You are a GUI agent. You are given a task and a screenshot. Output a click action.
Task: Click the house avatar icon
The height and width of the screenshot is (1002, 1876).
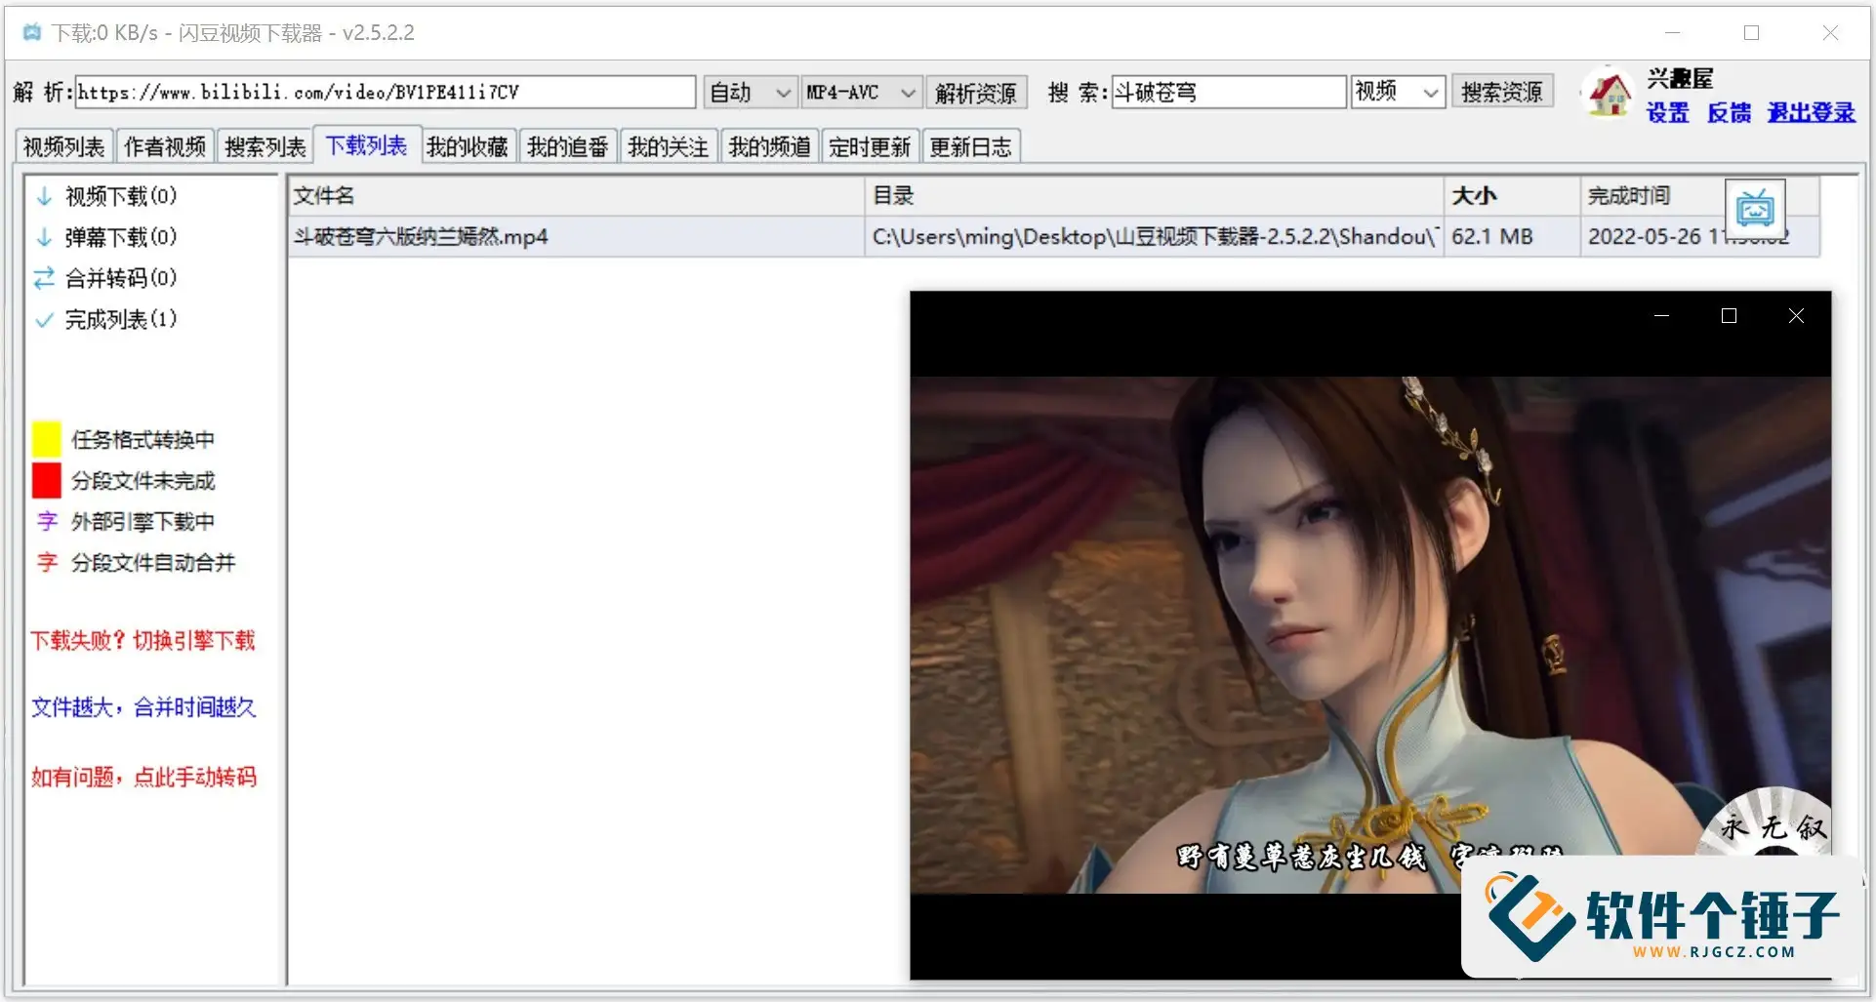1608,94
